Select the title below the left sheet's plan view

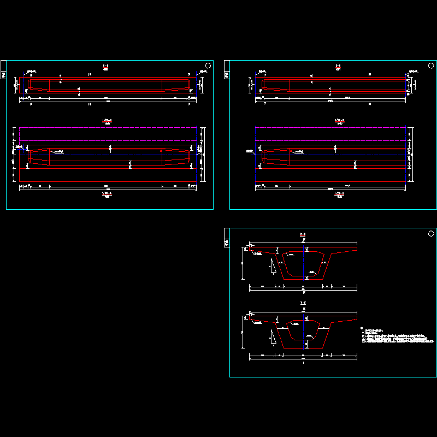[107, 194]
